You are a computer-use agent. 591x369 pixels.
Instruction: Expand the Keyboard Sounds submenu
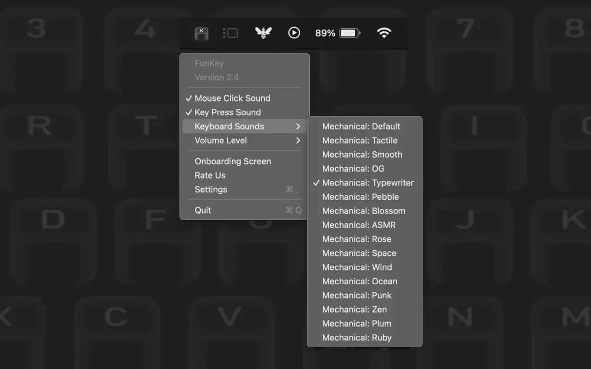tap(229, 126)
